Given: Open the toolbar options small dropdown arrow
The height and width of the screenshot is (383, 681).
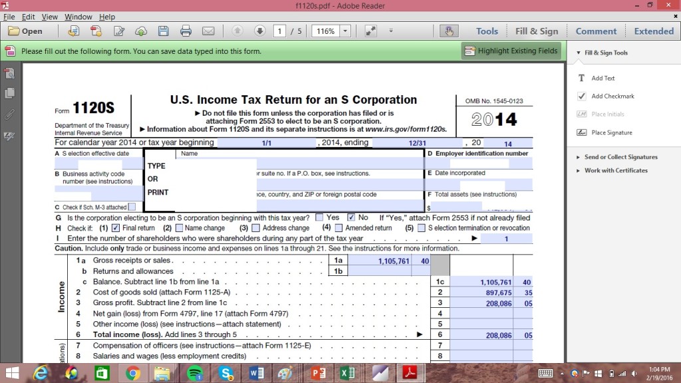Looking at the screenshot, I should point(391,31).
